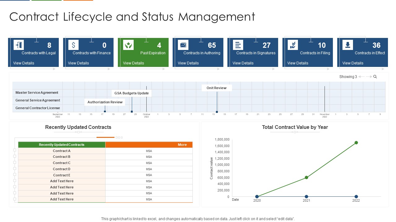Image resolution: width=396 pixels, height=222 pixels.
Task: Select the Contract E row
Action: [x=105, y=175]
